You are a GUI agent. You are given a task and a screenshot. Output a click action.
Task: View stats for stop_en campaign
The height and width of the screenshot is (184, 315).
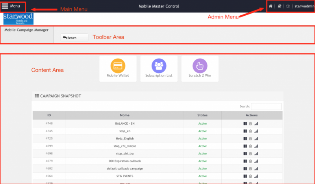256,131
